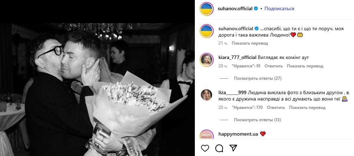354x156 pixels.
Task: Expand replies (13) under liza's comment
Action: coord(257,120)
